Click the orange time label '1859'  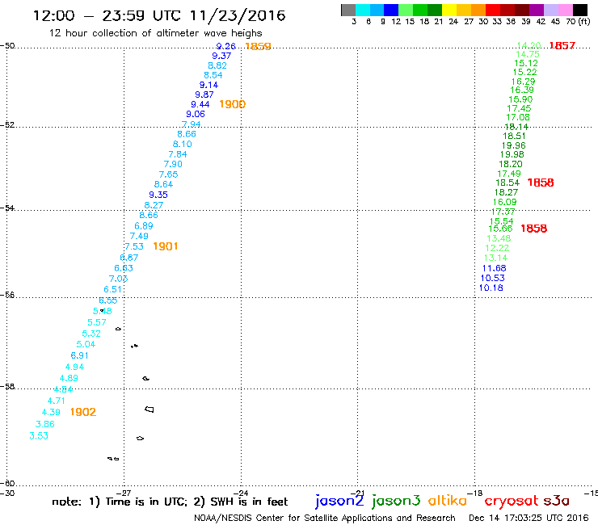click(x=259, y=46)
